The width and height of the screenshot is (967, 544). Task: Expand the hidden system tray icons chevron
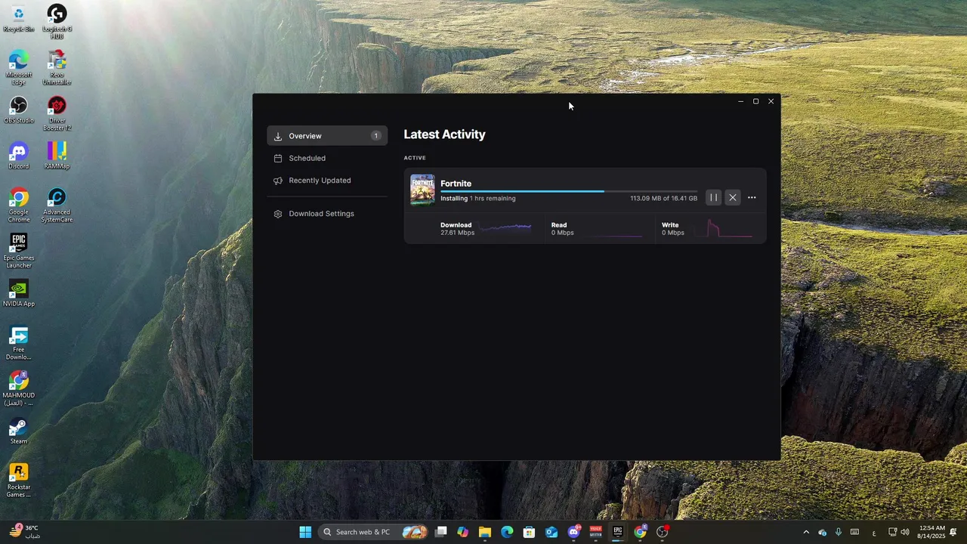tap(806, 532)
